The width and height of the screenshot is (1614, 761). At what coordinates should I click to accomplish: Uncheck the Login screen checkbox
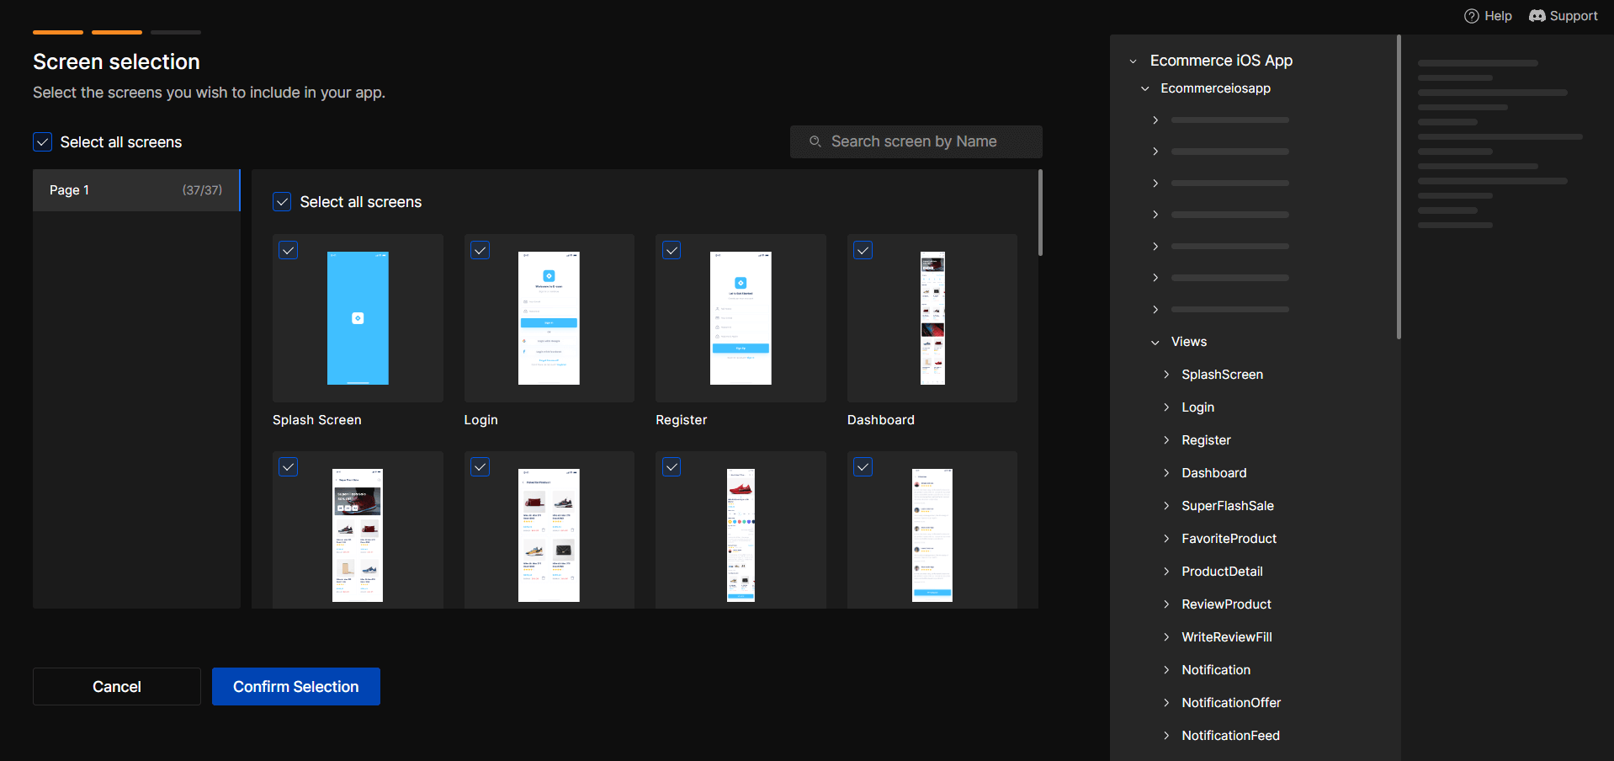(480, 250)
